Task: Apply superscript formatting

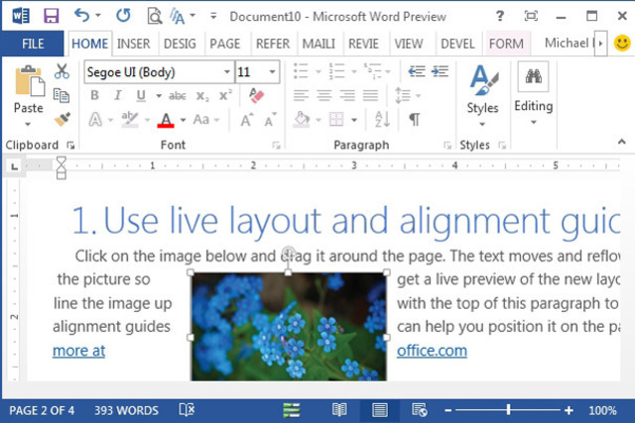Action: click(x=225, y=95)
